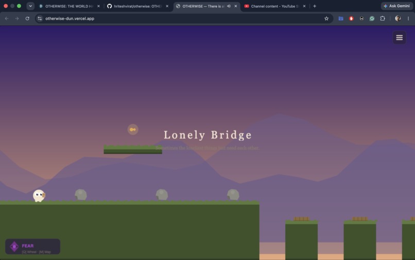Bookmark this page with the star icon

click(326, 19)
